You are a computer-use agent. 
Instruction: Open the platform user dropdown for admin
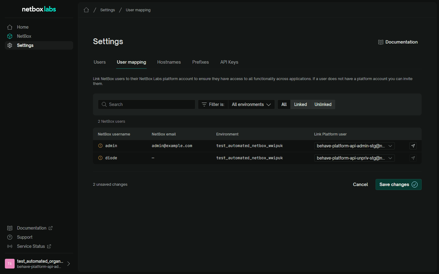[x=354, y=146]
